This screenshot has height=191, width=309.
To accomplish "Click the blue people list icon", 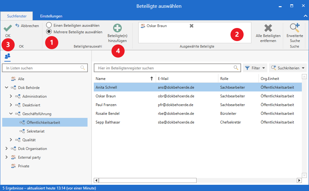I will 7,56.
